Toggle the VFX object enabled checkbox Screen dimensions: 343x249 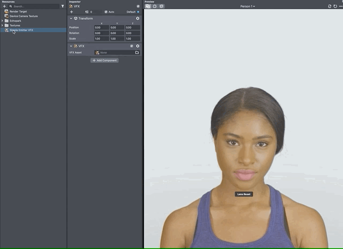coord(138,6)
